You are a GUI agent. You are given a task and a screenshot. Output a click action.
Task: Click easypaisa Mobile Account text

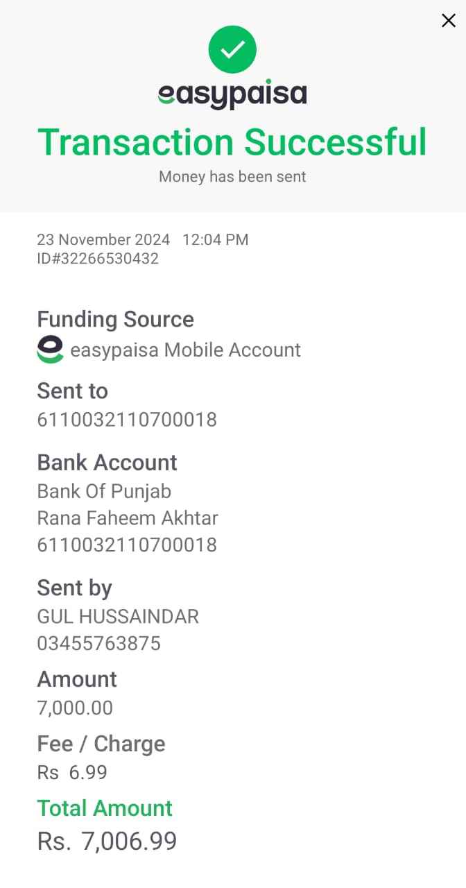click(185, 350)
